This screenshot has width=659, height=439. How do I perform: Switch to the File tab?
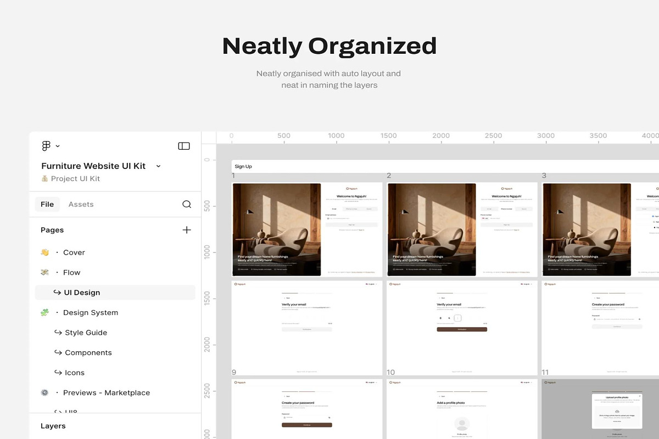point(47,204)
